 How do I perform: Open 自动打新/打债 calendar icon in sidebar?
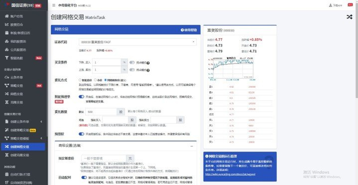coord(7,174)
